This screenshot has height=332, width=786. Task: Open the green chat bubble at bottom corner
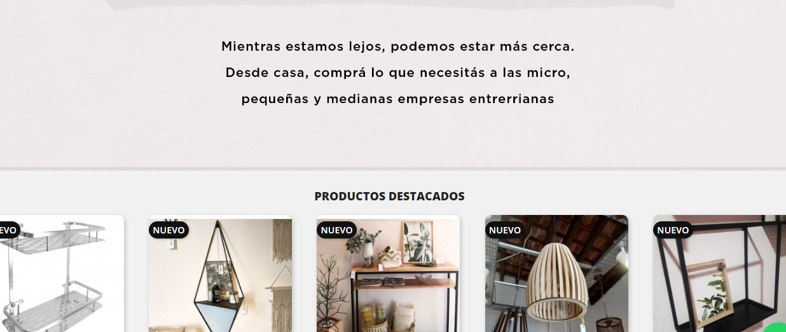[x=777, y=328]
